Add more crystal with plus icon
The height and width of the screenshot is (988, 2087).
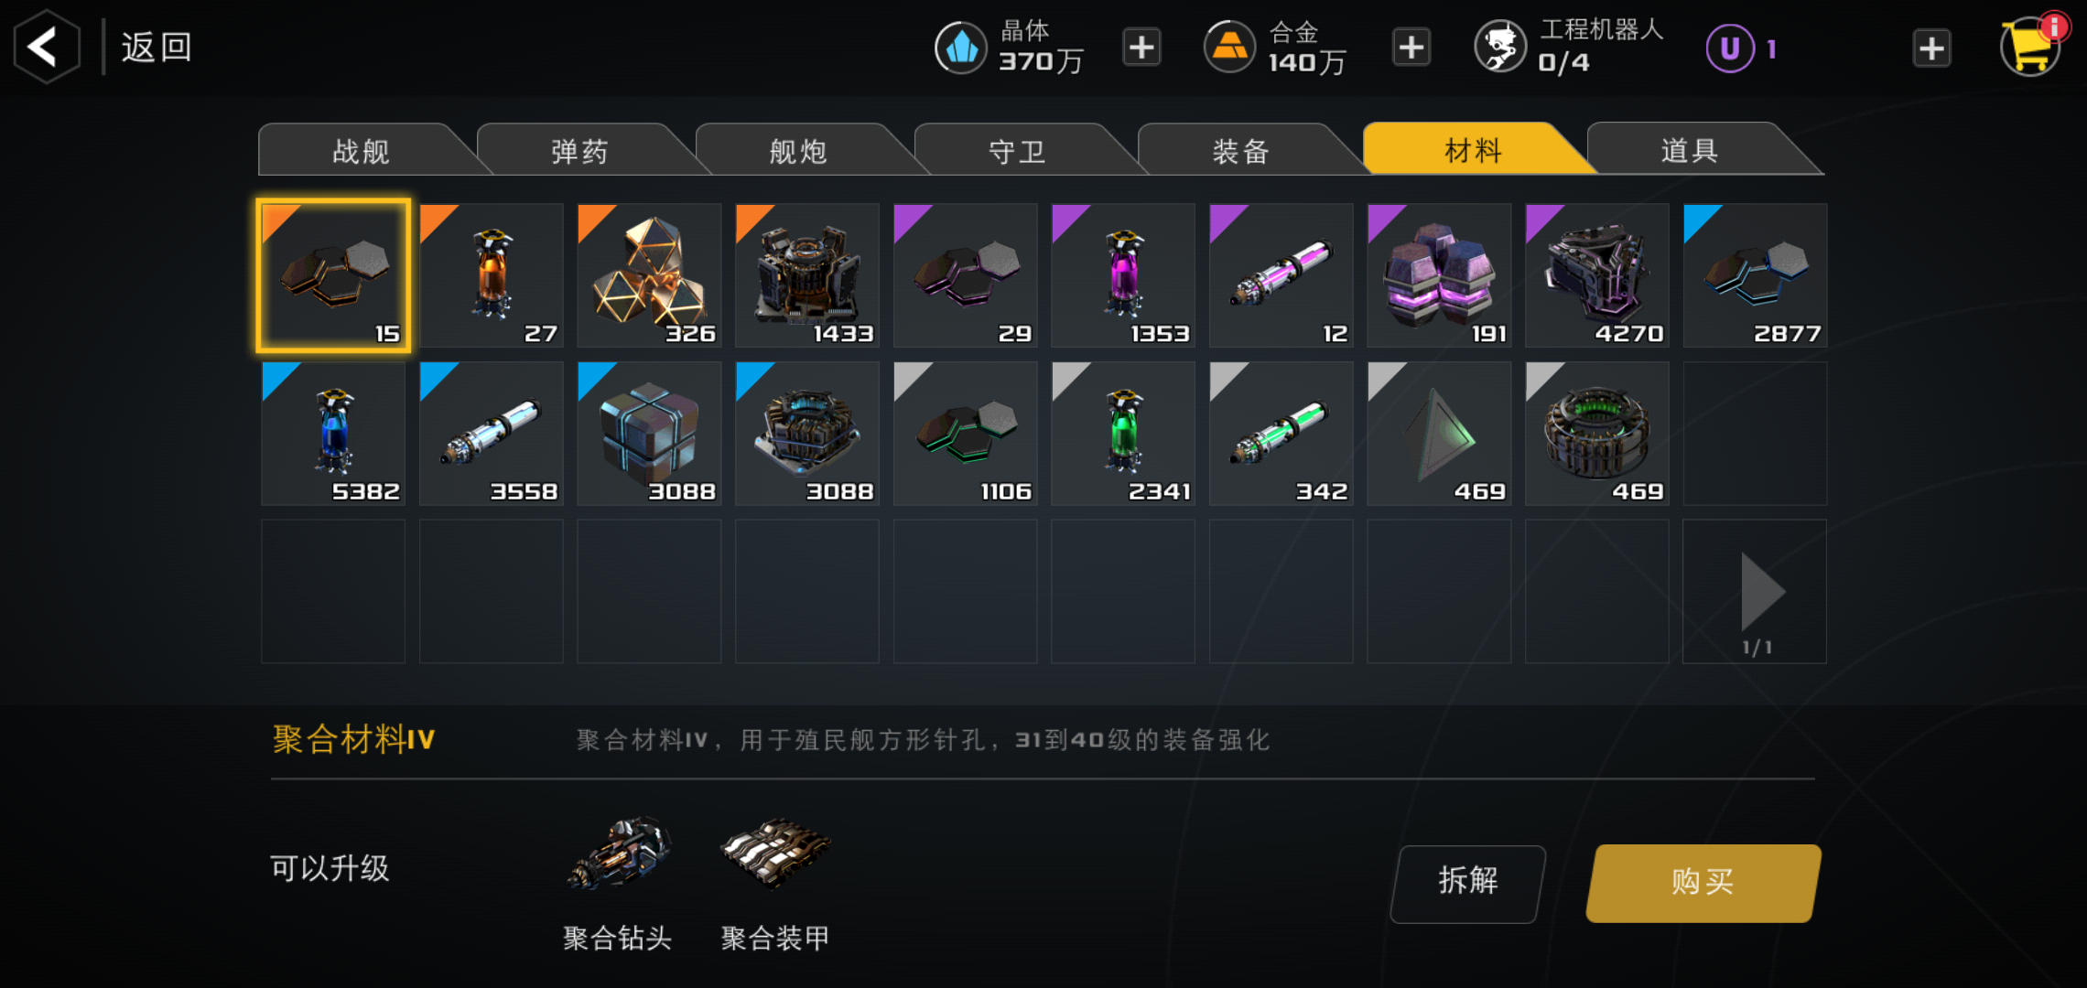tap(1141, 47)
